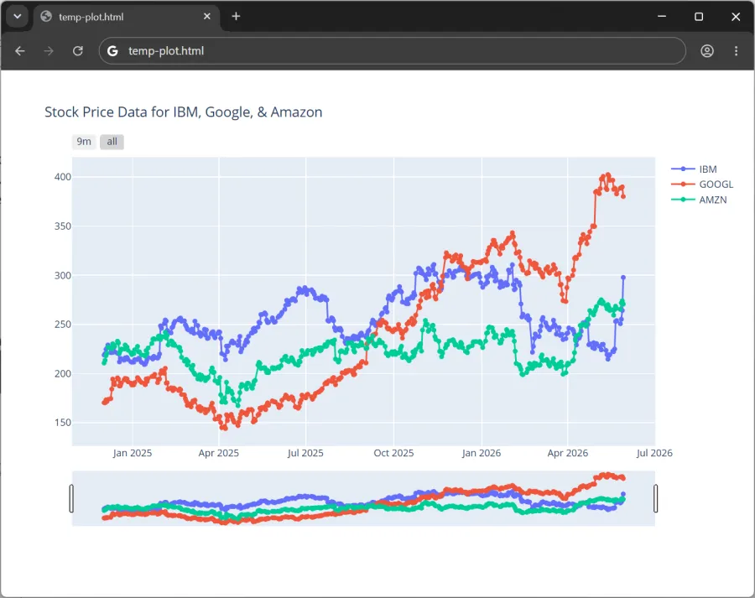The width and height of the screenshot is (755, 598).
Task: Click inside the range slider mini chart
Action: pyautogui.click(x=363, y=498)
